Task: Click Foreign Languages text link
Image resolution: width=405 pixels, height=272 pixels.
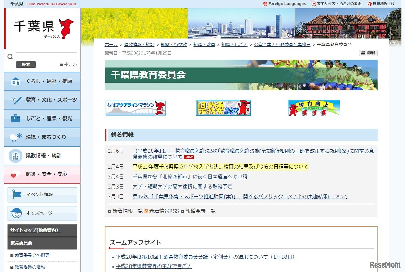Action: (287, 4)
